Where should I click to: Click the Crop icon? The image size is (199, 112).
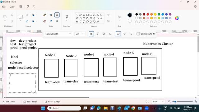tap(27, 15)
